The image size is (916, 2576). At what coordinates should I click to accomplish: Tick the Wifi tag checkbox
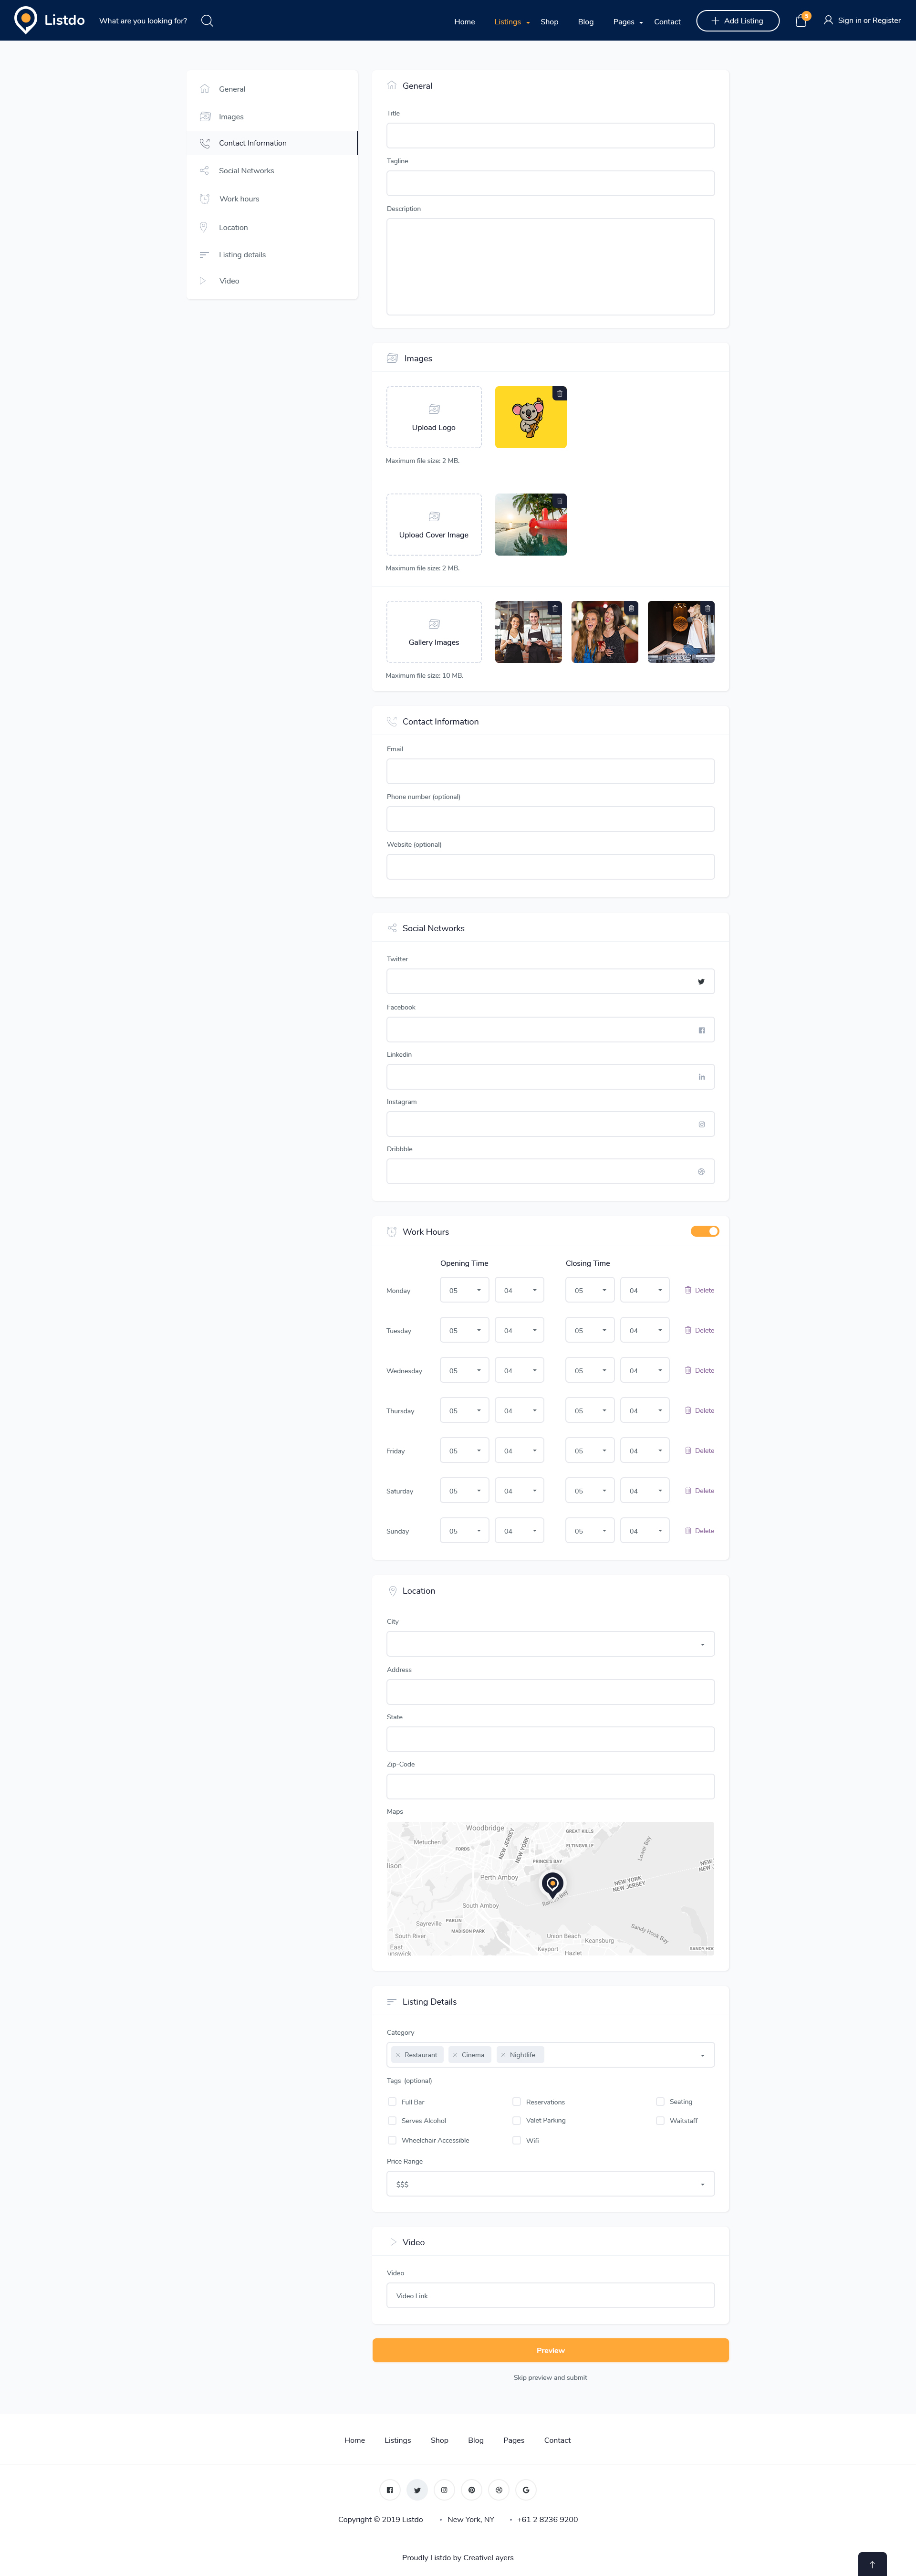click(517, 2140)
